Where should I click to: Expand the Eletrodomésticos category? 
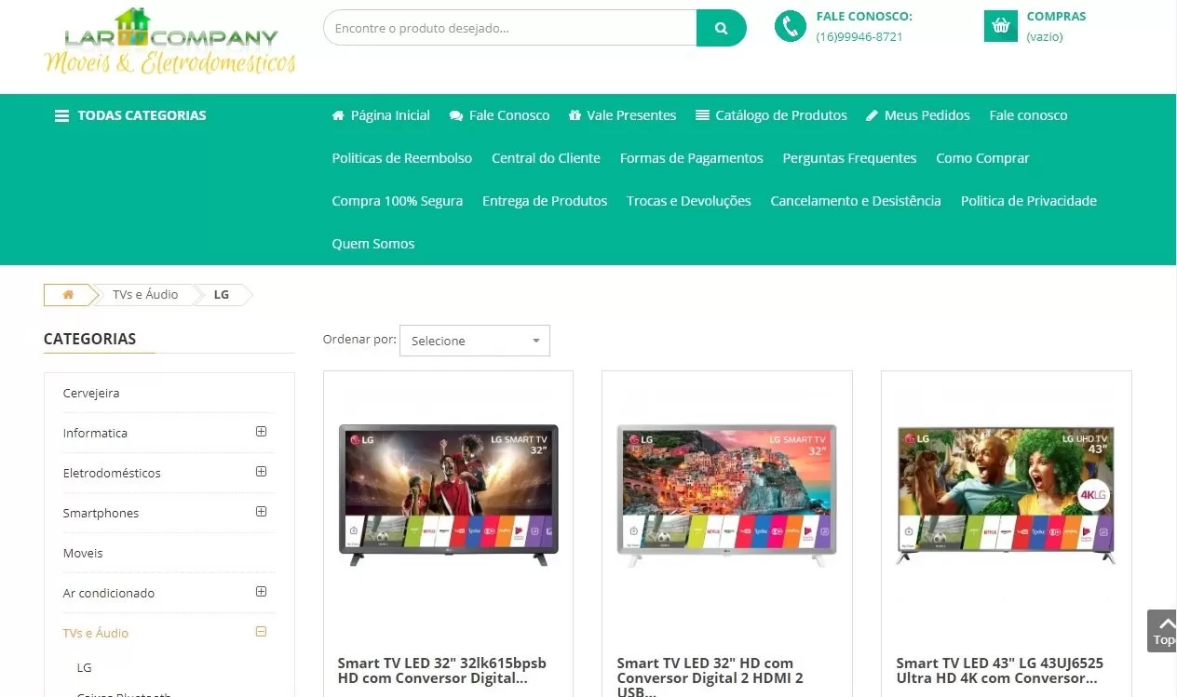click(261, 472)
